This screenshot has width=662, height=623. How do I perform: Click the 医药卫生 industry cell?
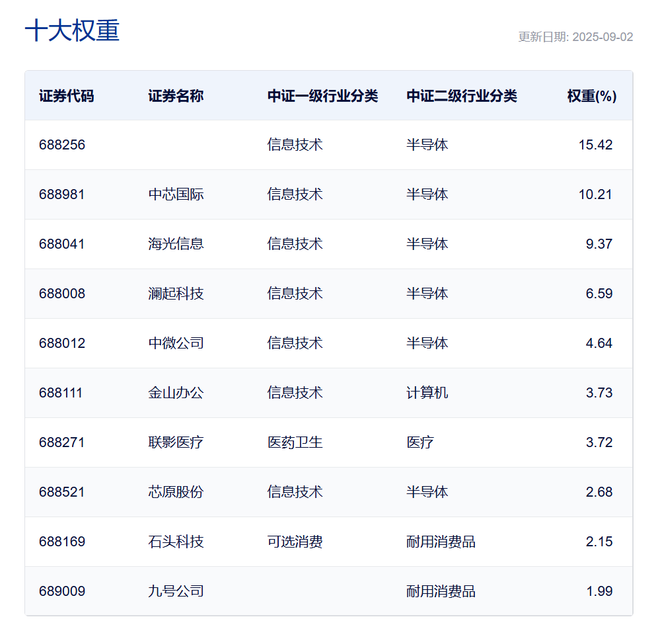[295, 442]
